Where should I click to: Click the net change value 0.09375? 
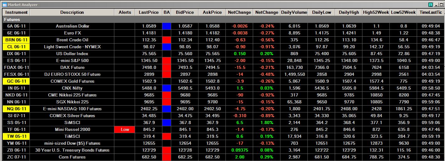pyautogui.click(x=239, y=150)
